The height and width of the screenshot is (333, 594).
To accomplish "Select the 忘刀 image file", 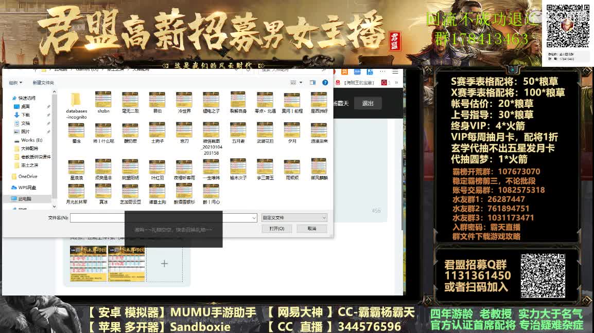I will (184, 133).
